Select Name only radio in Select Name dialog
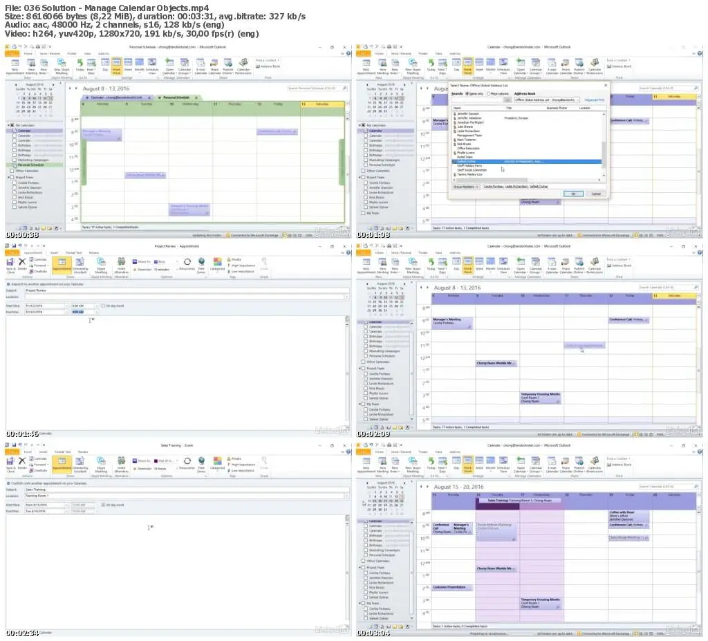 click(467, 93)
